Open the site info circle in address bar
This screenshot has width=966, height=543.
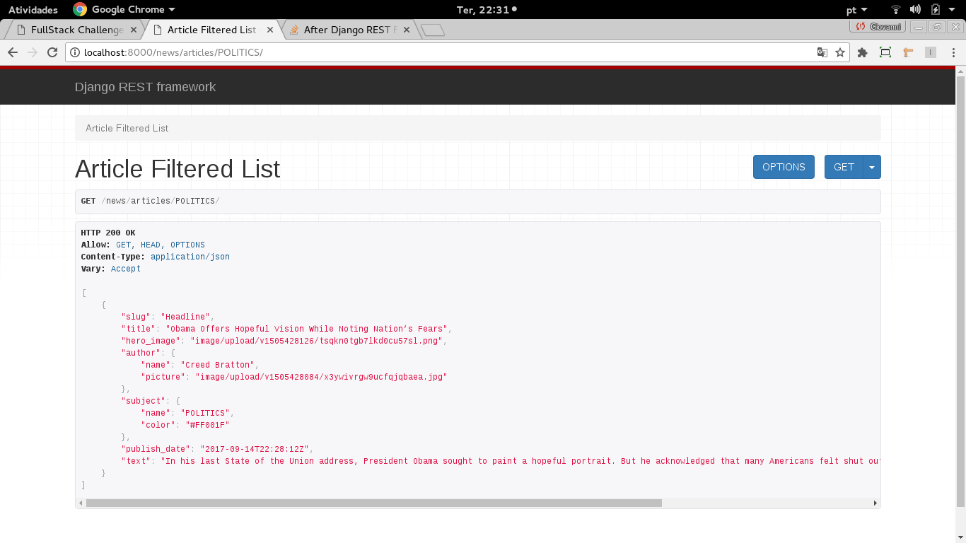pyautogui.click(x=75, y=52)
